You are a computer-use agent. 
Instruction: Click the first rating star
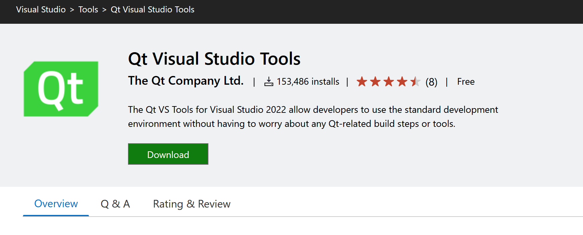(x=362, y=81)
